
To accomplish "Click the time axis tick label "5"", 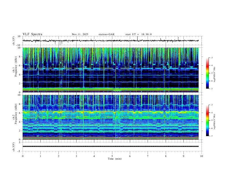I will pos(112,156).
